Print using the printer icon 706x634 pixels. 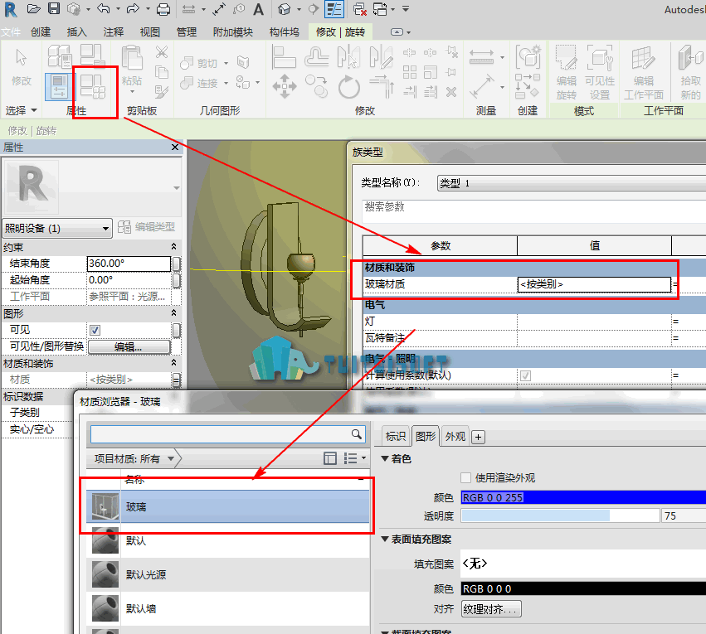(x=163, y=8)
